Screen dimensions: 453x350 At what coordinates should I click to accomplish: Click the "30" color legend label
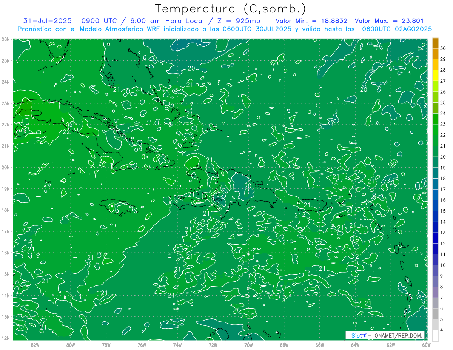pyautogui.click(x=443, y=48)
